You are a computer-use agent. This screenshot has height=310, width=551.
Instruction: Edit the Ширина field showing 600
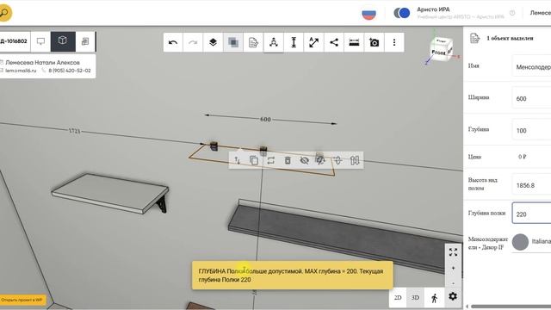tap(531, 98)
